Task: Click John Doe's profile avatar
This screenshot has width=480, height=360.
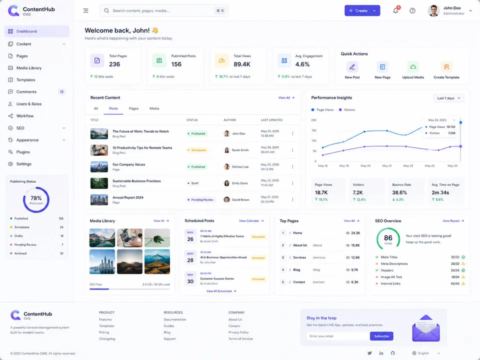Action: tap(433, 10)
